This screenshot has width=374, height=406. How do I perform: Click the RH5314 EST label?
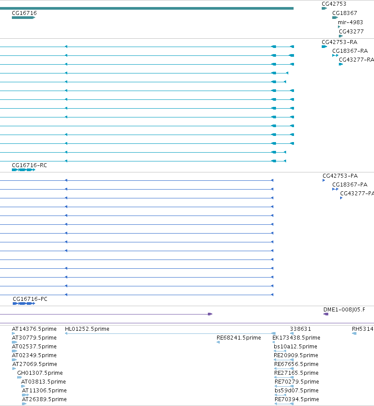click(363, 329)
